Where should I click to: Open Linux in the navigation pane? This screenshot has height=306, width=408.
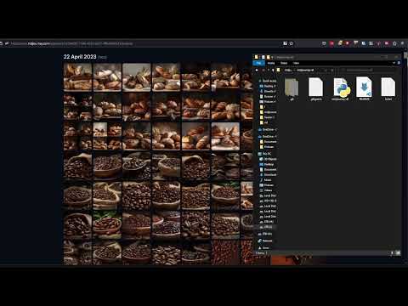pyautogui.click(x=263, y=248)
